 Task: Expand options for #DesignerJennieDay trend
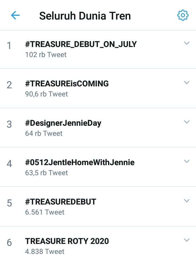coord(187,122)
